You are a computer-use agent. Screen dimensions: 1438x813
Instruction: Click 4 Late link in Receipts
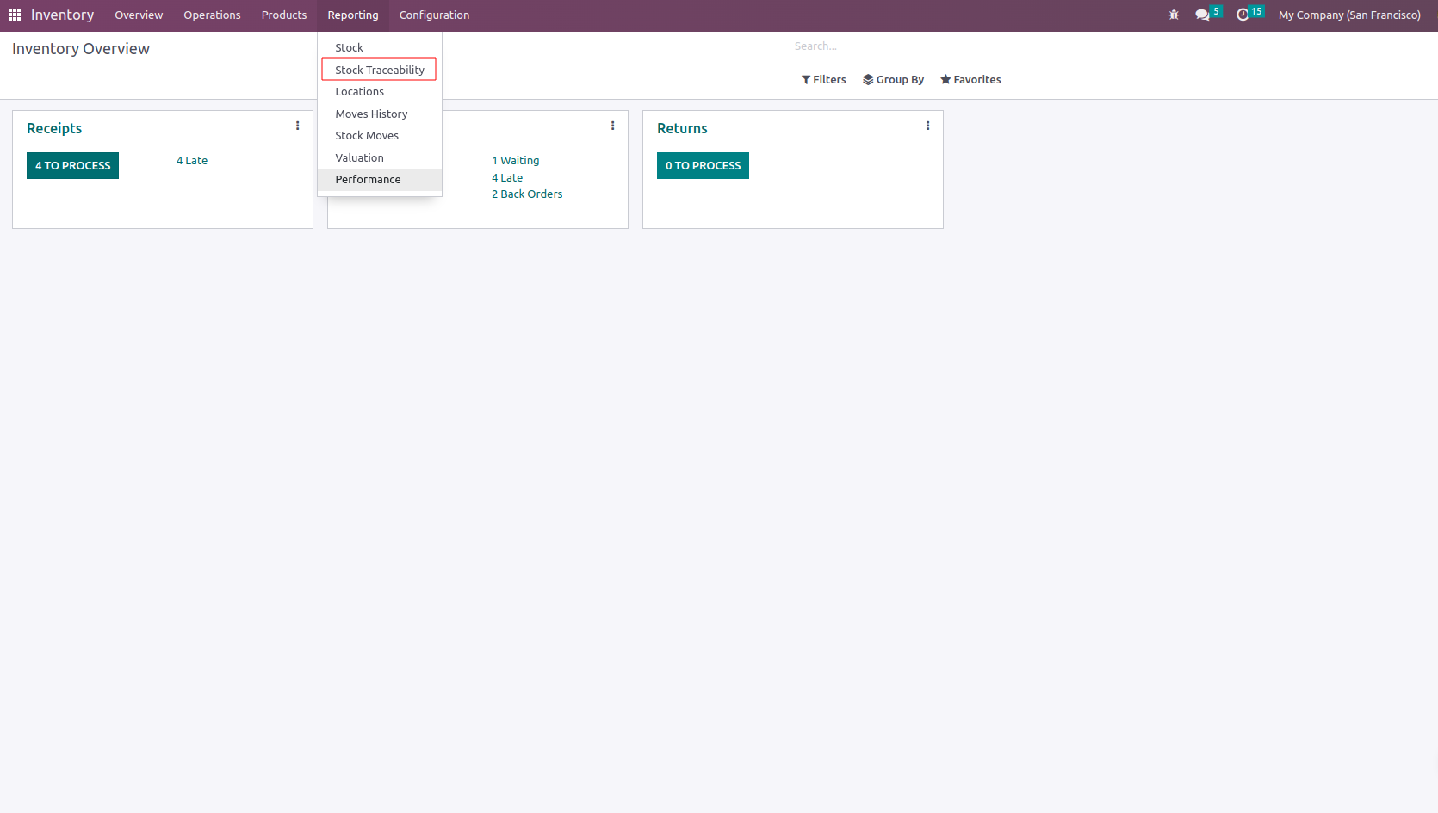192,161
